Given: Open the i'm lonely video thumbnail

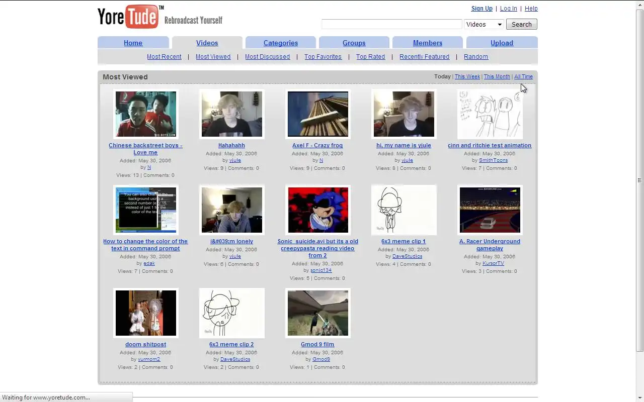Looking at the screenshot, I should [232, 210].
